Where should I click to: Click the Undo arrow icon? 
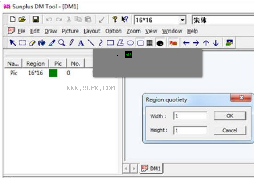[x=49, y=20]
